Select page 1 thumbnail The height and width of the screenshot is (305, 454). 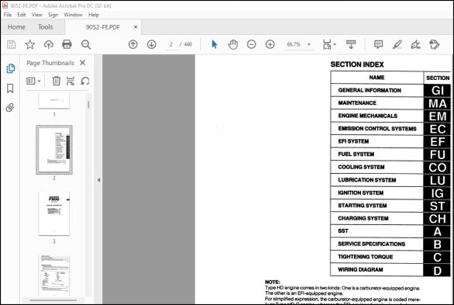click(54, 101)
